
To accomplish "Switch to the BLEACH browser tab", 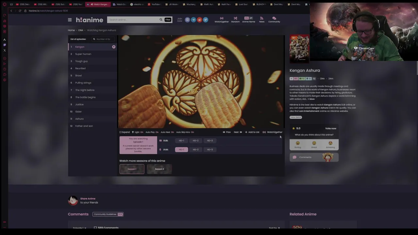I will [x=260, y=4].
